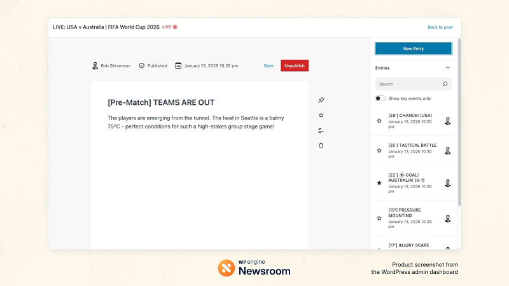
Task: Open the calendar icon next to date
Action: click(178, 65)
